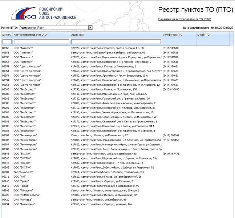This screenshot has width=235, height=218.
Task: Focus the Адрес ПТО filter field
Action: click(116, 41)
